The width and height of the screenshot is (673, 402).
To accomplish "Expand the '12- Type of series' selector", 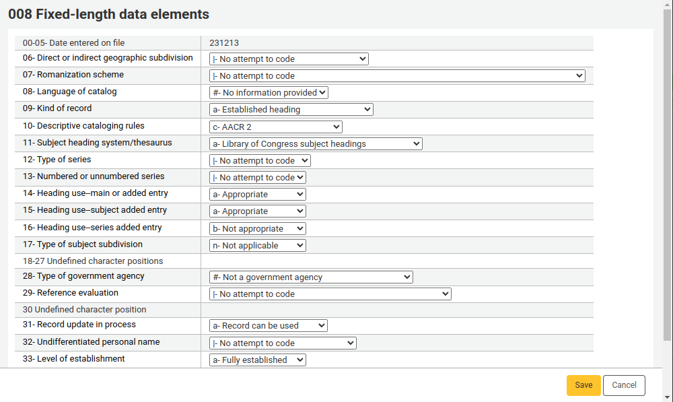I will point(260,160).
